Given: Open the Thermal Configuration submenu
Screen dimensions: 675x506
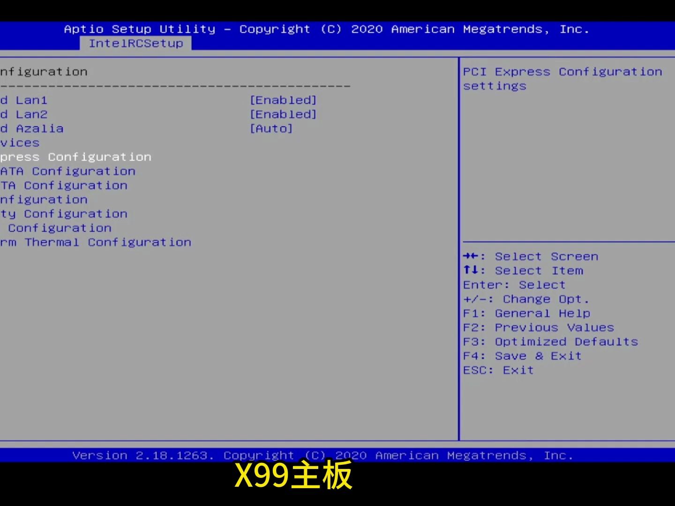Looking at the screenshot, I should [96, 242].
